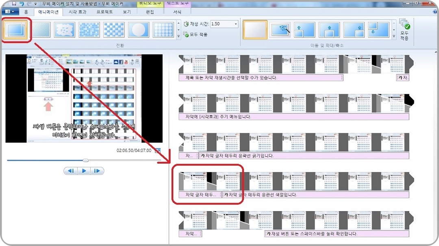Expand the full transition gallery list
439x246 pixels.
(x=178, y=36)
